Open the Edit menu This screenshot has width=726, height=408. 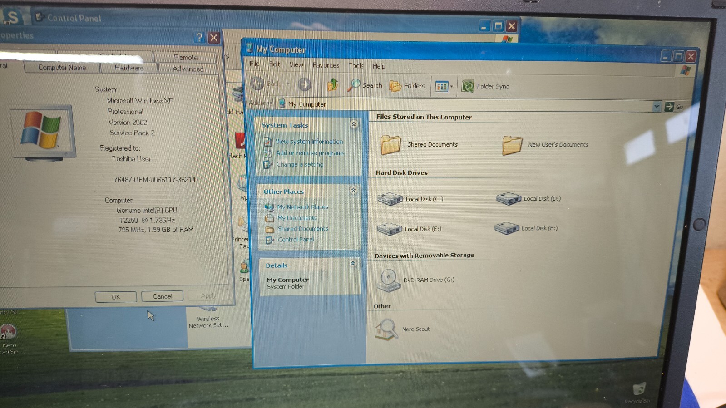click(274, 64)
